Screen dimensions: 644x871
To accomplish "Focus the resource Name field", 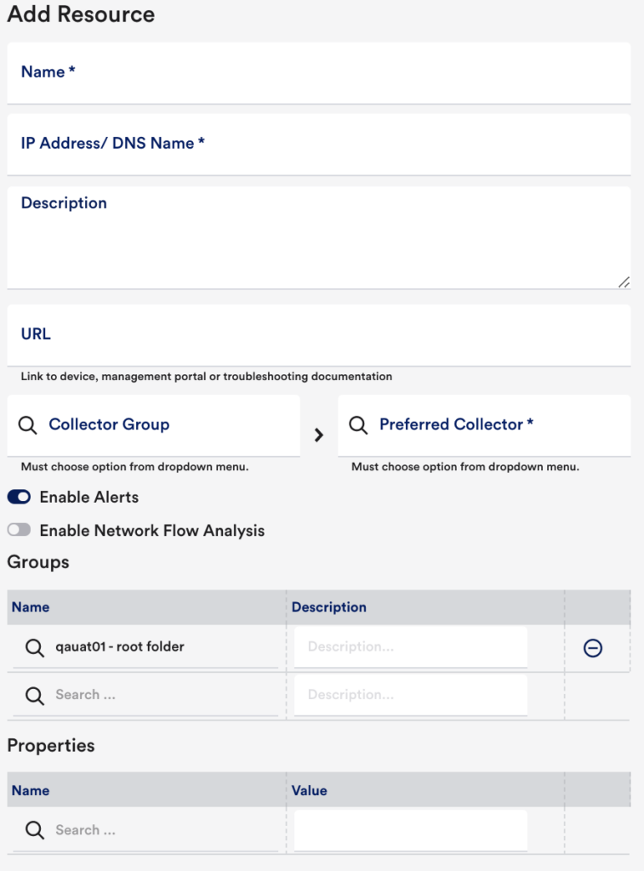I will pos(319,73).
